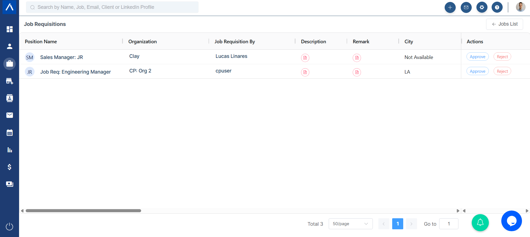Open the candidates person icon in sidebar
The image size is (530, 237).
point(10,46)
